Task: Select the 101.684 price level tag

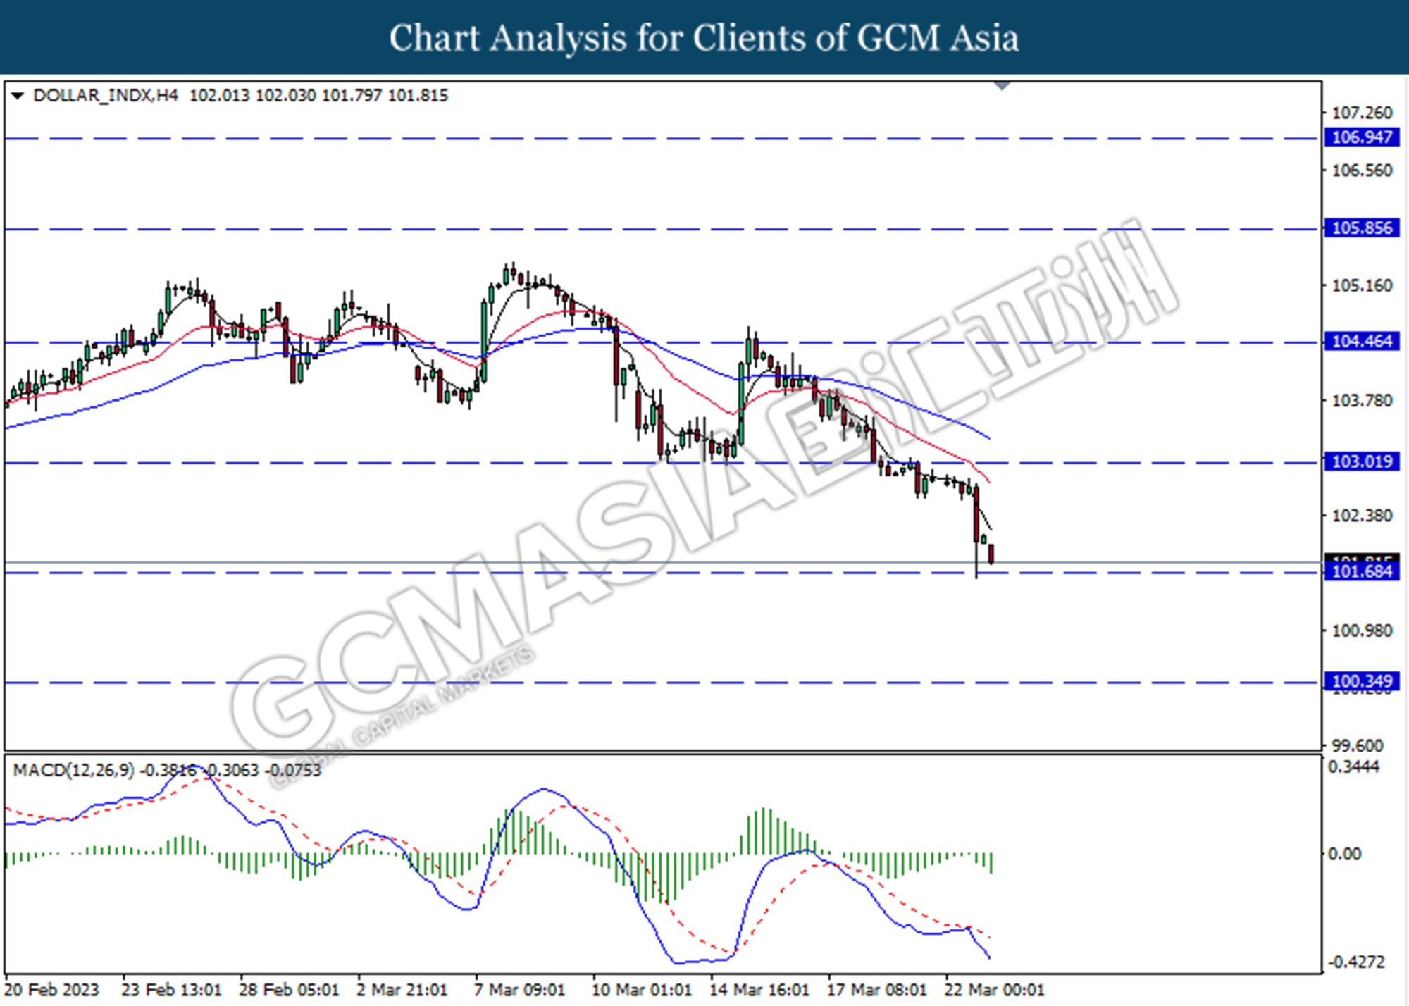Action: click(1361, 572)
